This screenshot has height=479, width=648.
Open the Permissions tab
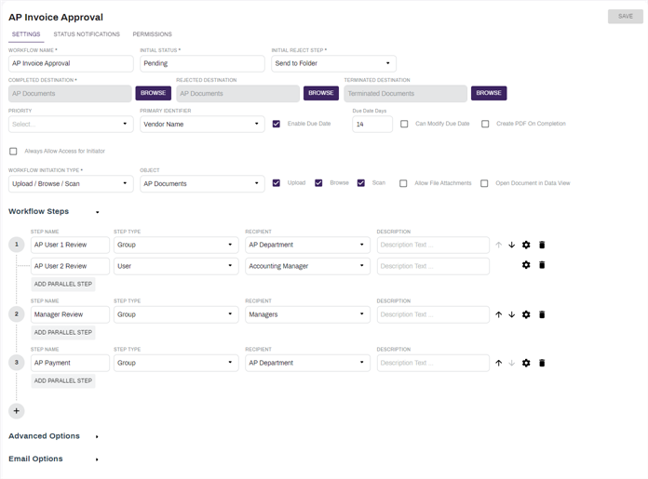click(152, 34)
